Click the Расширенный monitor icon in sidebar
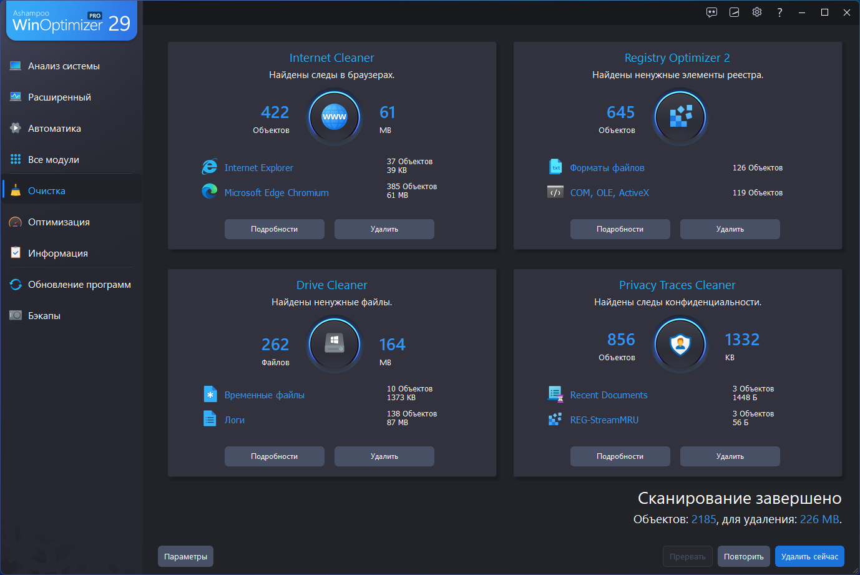Image resolution: width=860 pixels, height=575 pixels. pos(16,97)
